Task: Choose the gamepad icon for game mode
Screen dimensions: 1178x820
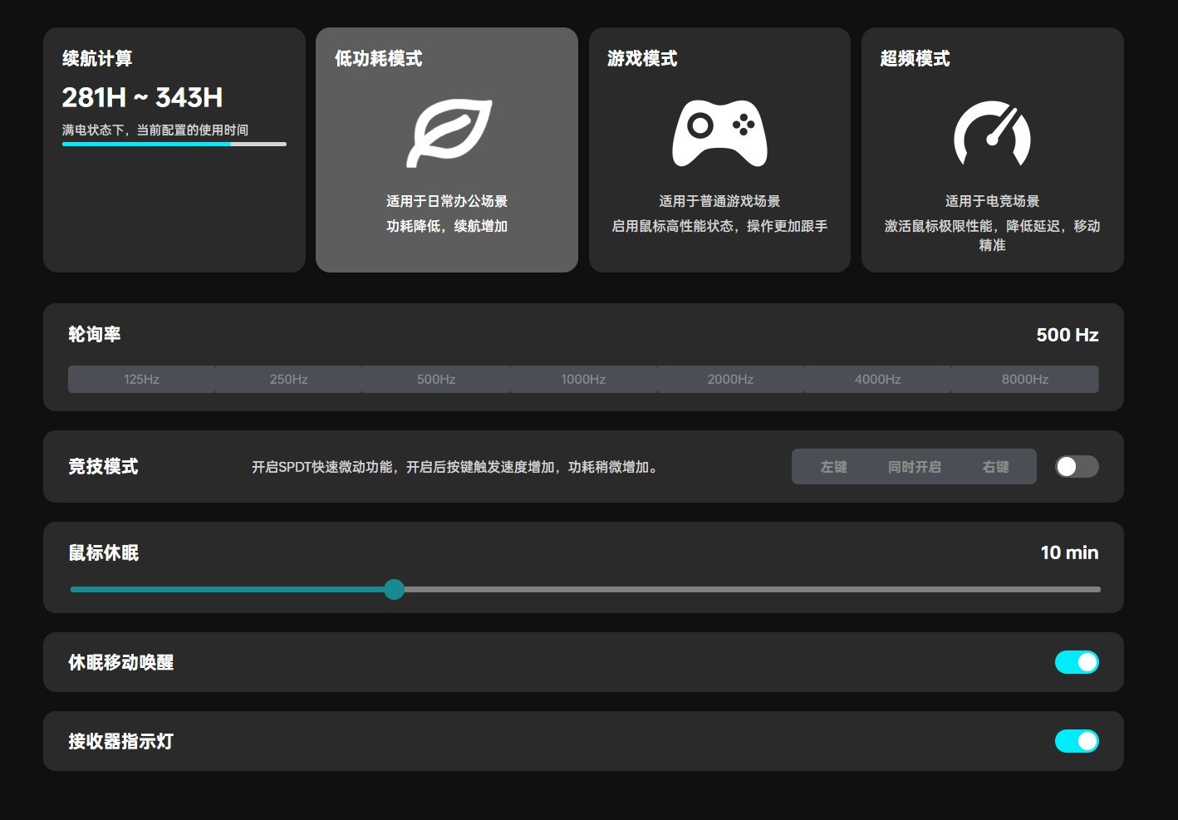Action: coord(719,133)
